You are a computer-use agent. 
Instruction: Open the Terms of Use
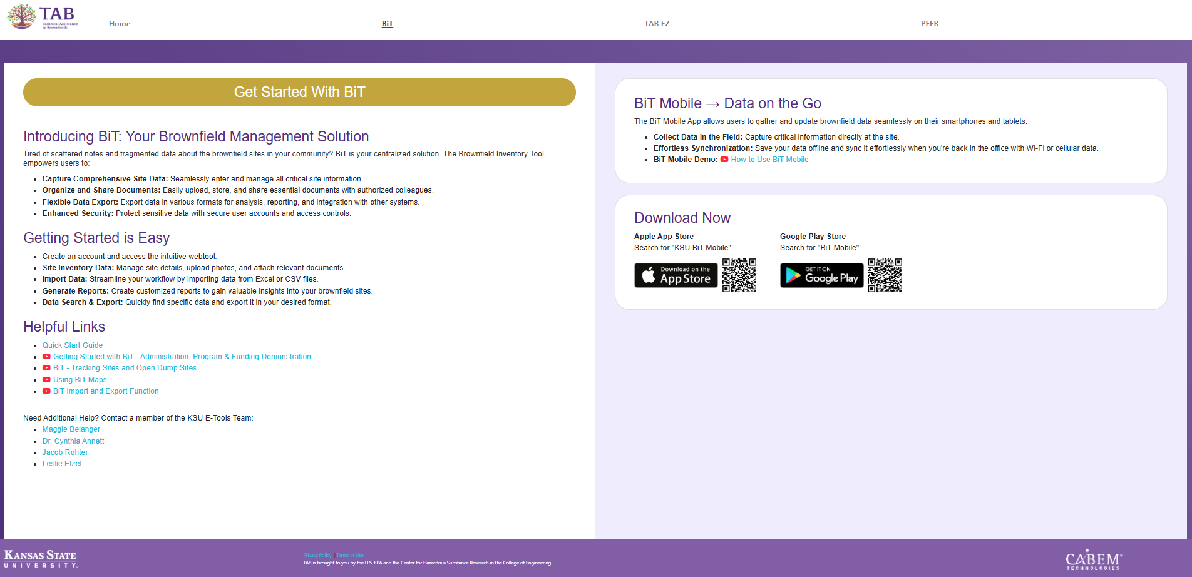point(350,554)
